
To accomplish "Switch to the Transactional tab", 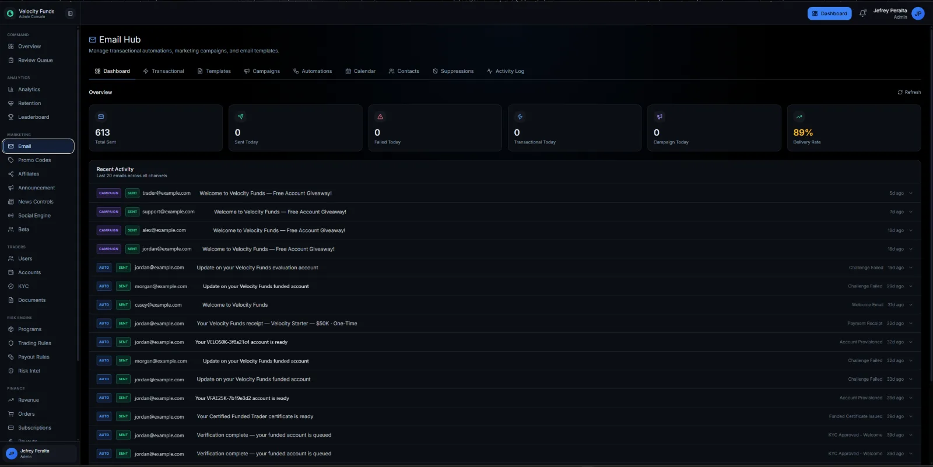I will coord(163,71).
